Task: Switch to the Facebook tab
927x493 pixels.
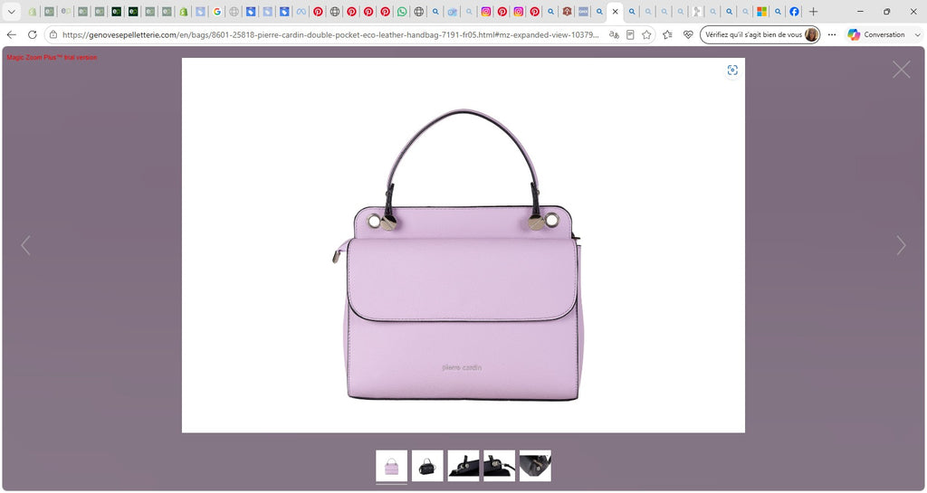Action: [795, 11]
